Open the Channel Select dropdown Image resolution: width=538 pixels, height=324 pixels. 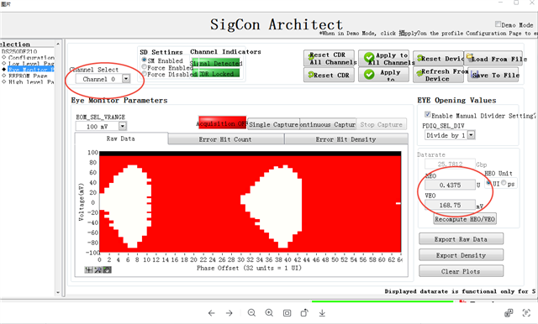coord(126,79)
